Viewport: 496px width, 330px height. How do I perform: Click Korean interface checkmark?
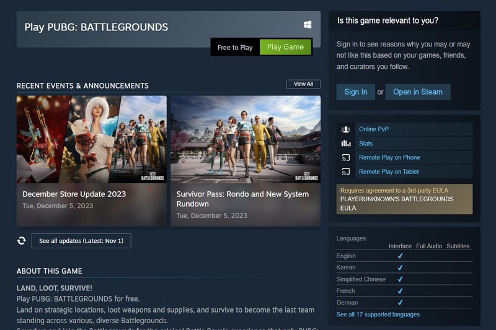tap(400, 267)
